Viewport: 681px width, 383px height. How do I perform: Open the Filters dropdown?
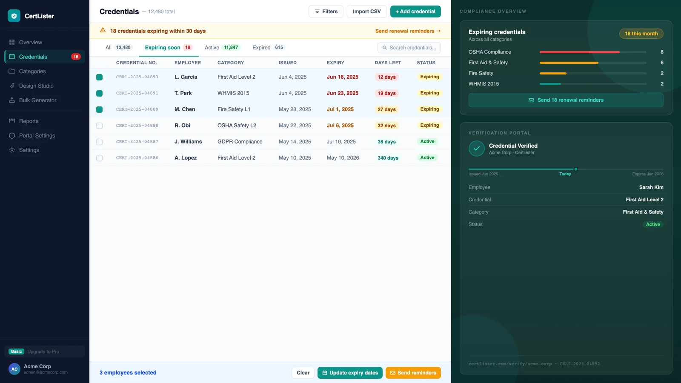(326, 11)
